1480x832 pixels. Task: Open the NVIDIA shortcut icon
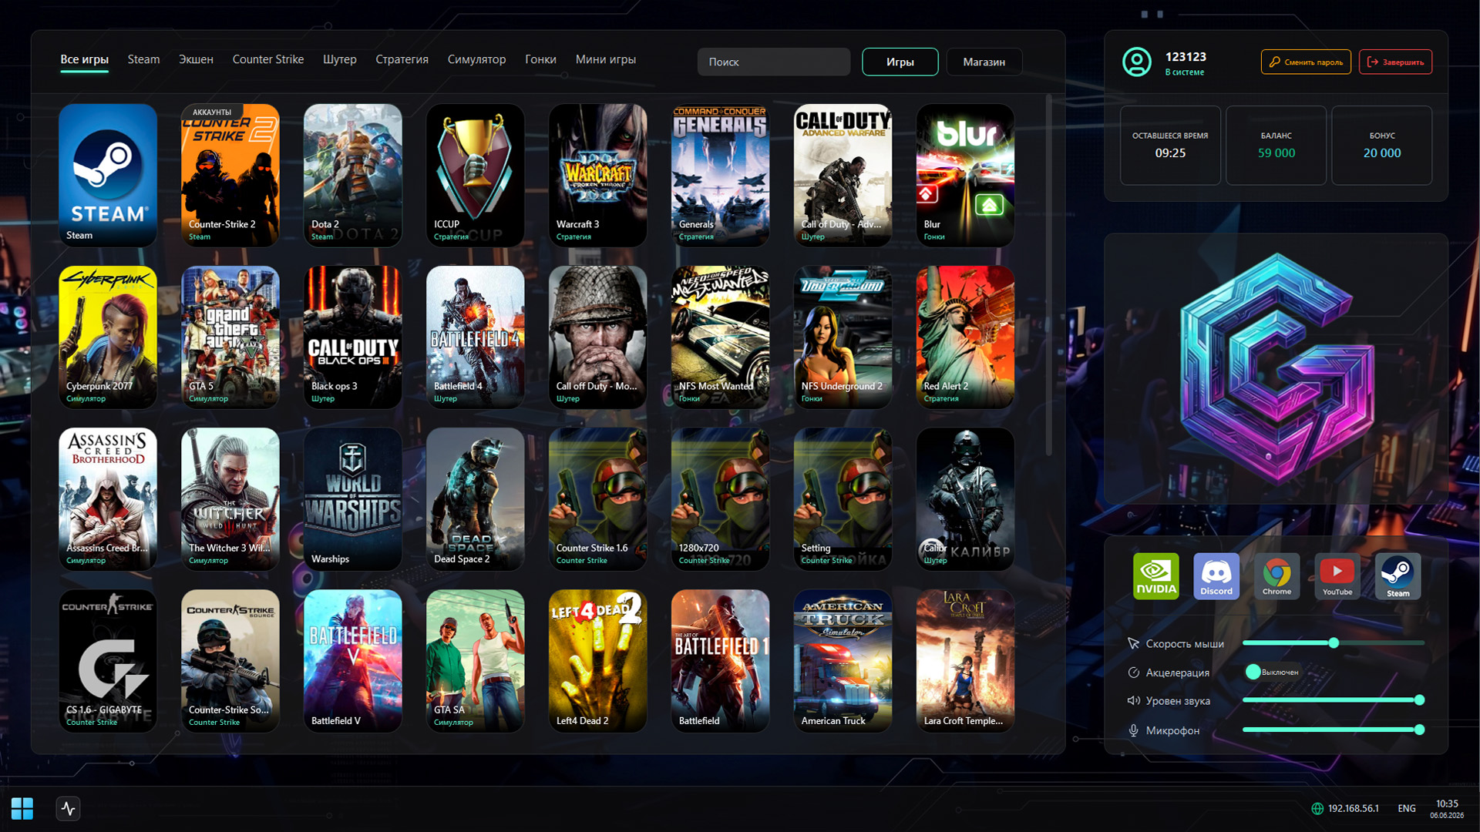pos(1155,575)
